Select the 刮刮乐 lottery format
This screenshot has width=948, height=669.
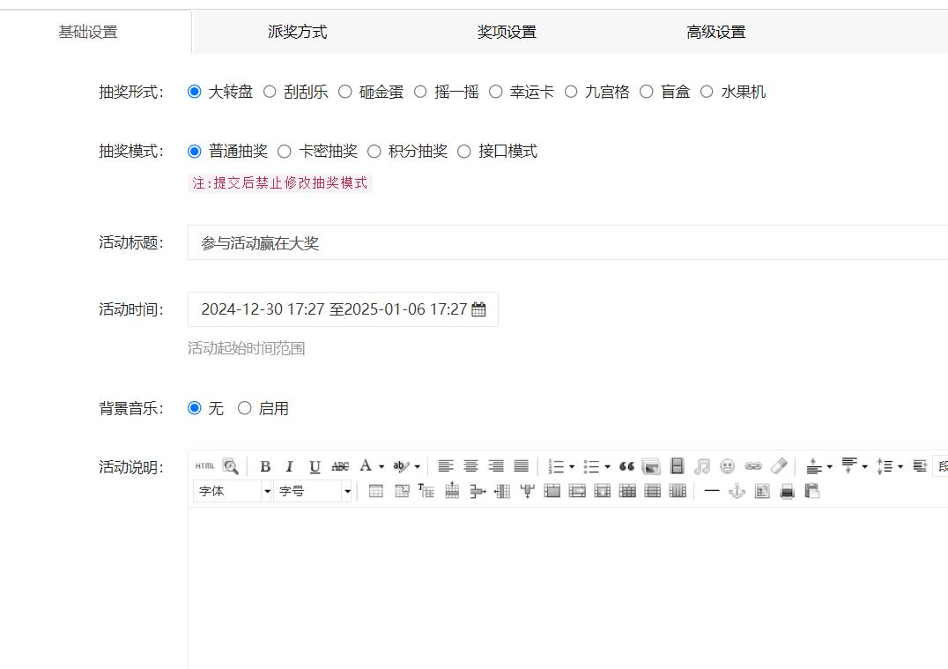(270, 91)
